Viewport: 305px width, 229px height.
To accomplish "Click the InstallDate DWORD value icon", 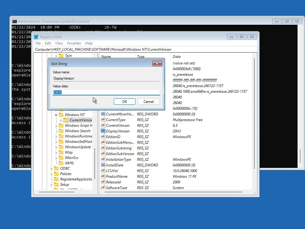I will click(103, 165).
